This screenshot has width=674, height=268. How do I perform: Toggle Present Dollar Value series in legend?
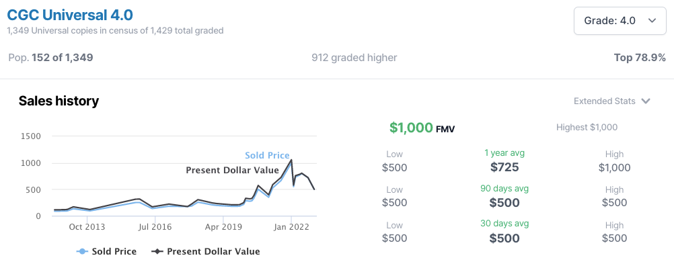pos(205,252)
